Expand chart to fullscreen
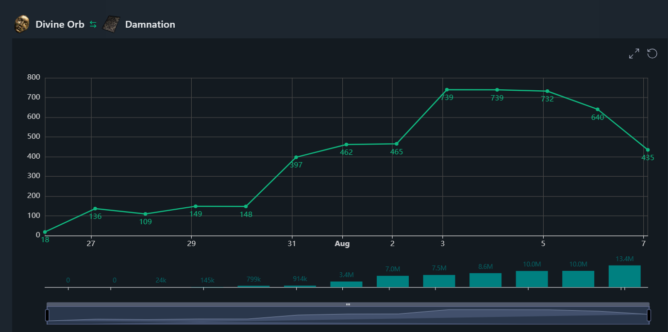The image size is (668, 332). click(x=634, y=53)
